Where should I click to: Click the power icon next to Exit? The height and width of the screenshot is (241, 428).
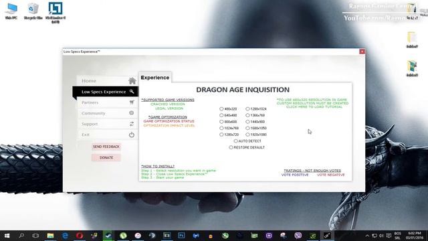[x=132, y=135]
